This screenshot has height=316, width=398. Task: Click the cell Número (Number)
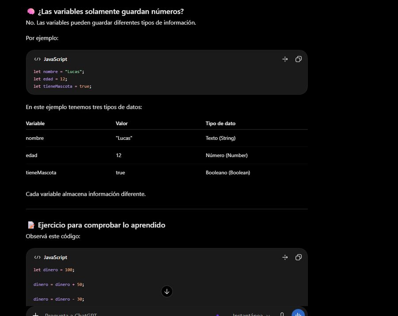227,155
